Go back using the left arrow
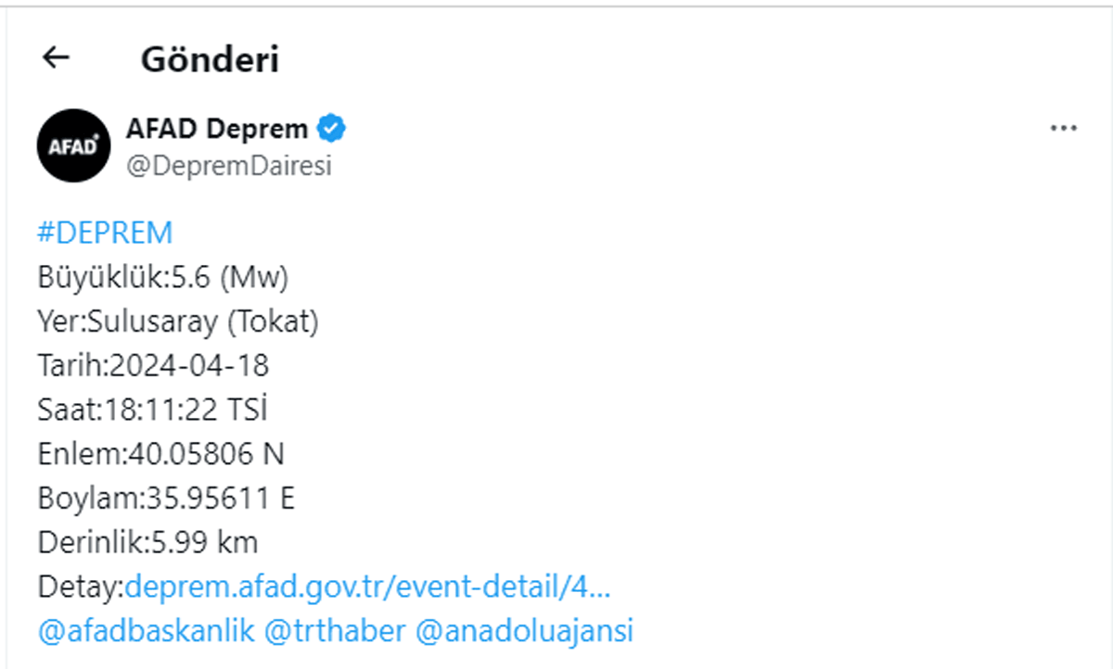Viewport: 1113px width, 669px height. point(57,57)
